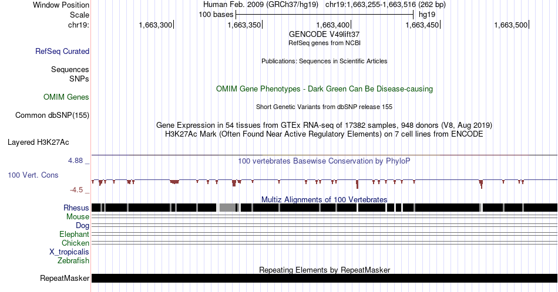Click the 1,663,400 ruler coordinate
The height and width of the screenshot is (292, 558).
tap(333, 25)
